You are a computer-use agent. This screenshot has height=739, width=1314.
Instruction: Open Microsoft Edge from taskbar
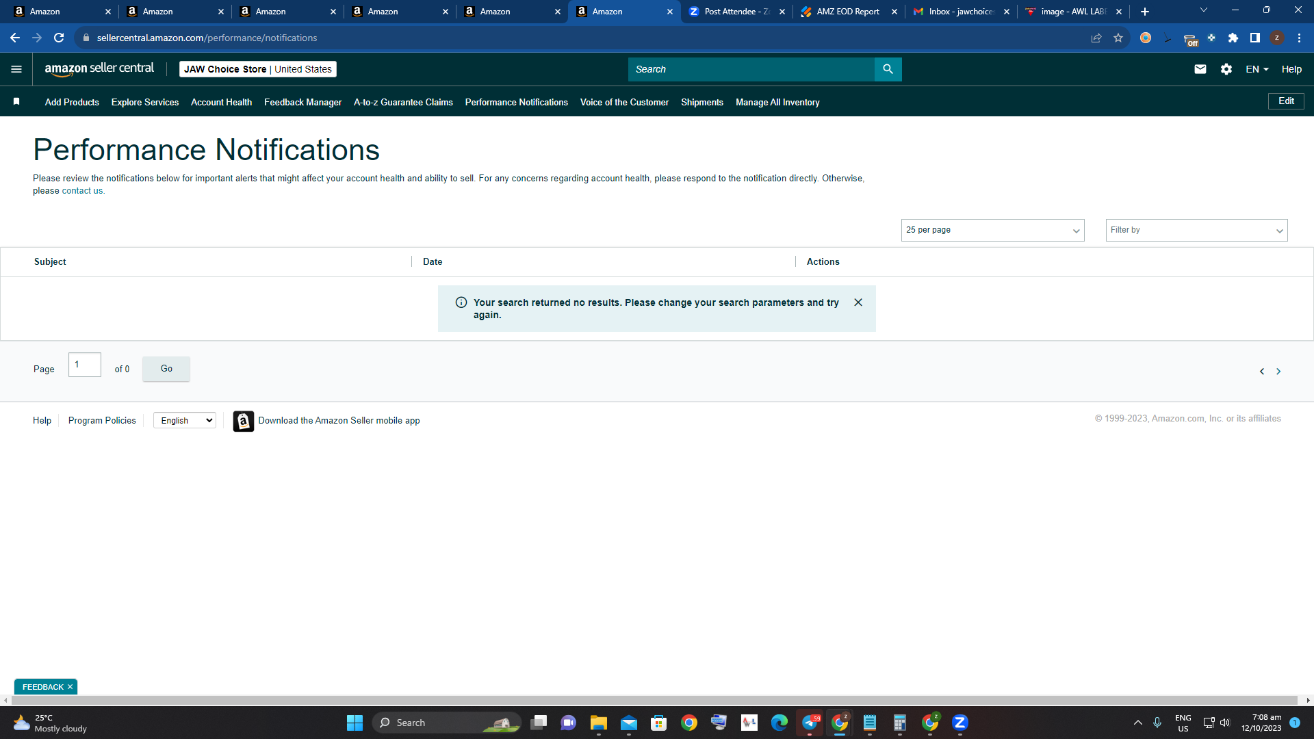780,723
